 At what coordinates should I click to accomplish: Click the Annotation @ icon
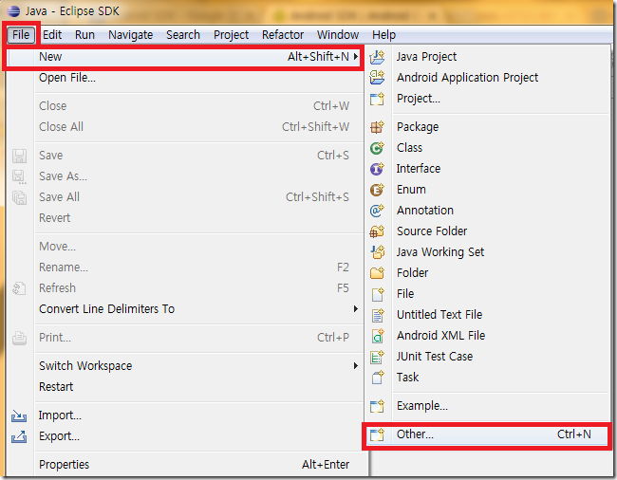[377, 211]
